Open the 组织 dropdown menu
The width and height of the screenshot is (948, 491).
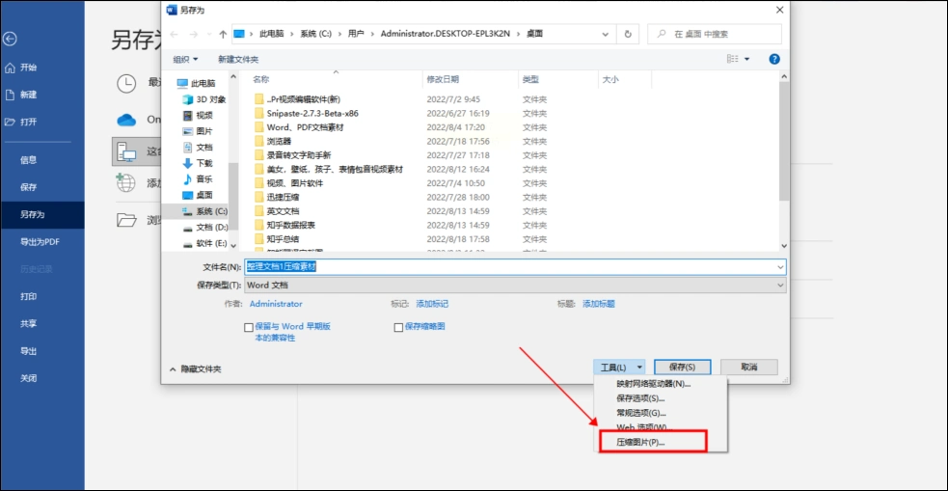(x=185, y=59)
